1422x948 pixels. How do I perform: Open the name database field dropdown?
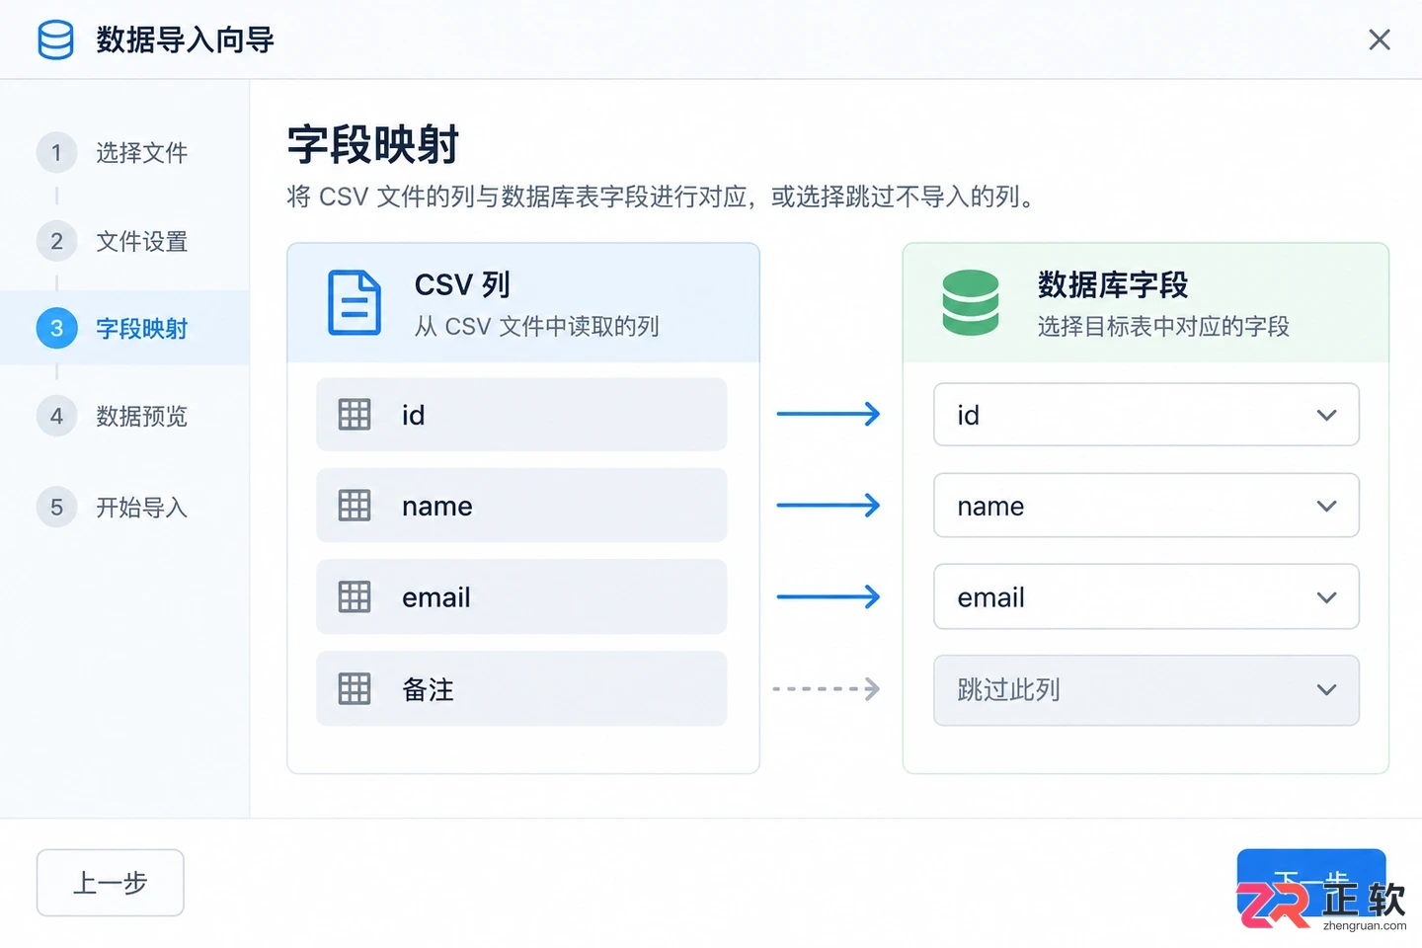tap(1145, 506)
